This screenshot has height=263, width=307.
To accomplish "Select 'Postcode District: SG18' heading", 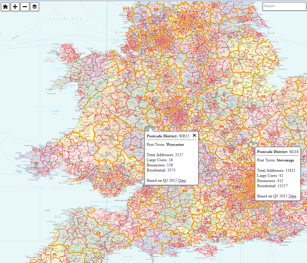I will click(x=278, y=152).
